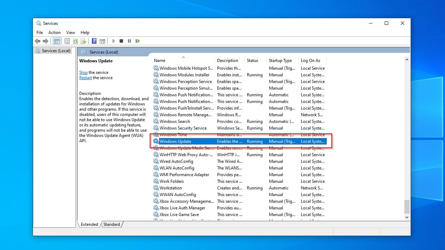The width and height of the screenshot is (445, 250).
Task: Click the Restart Service toolbar icon
Action: [137, 41]
